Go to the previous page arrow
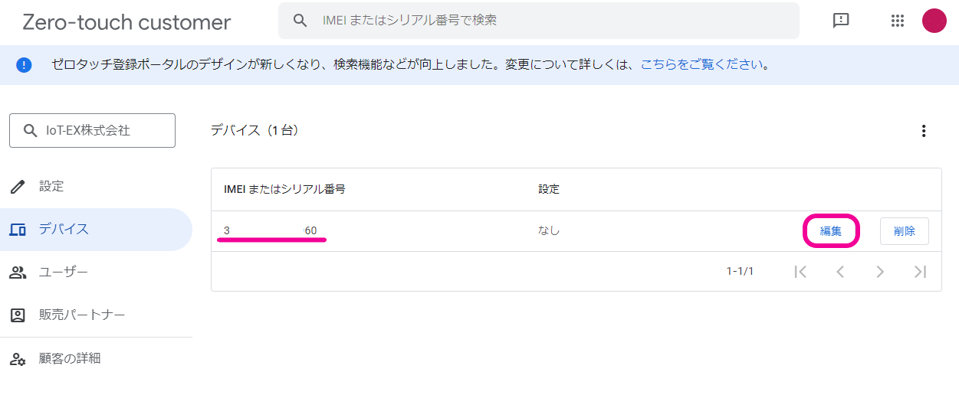959x408 pixels. click(840, 271)
